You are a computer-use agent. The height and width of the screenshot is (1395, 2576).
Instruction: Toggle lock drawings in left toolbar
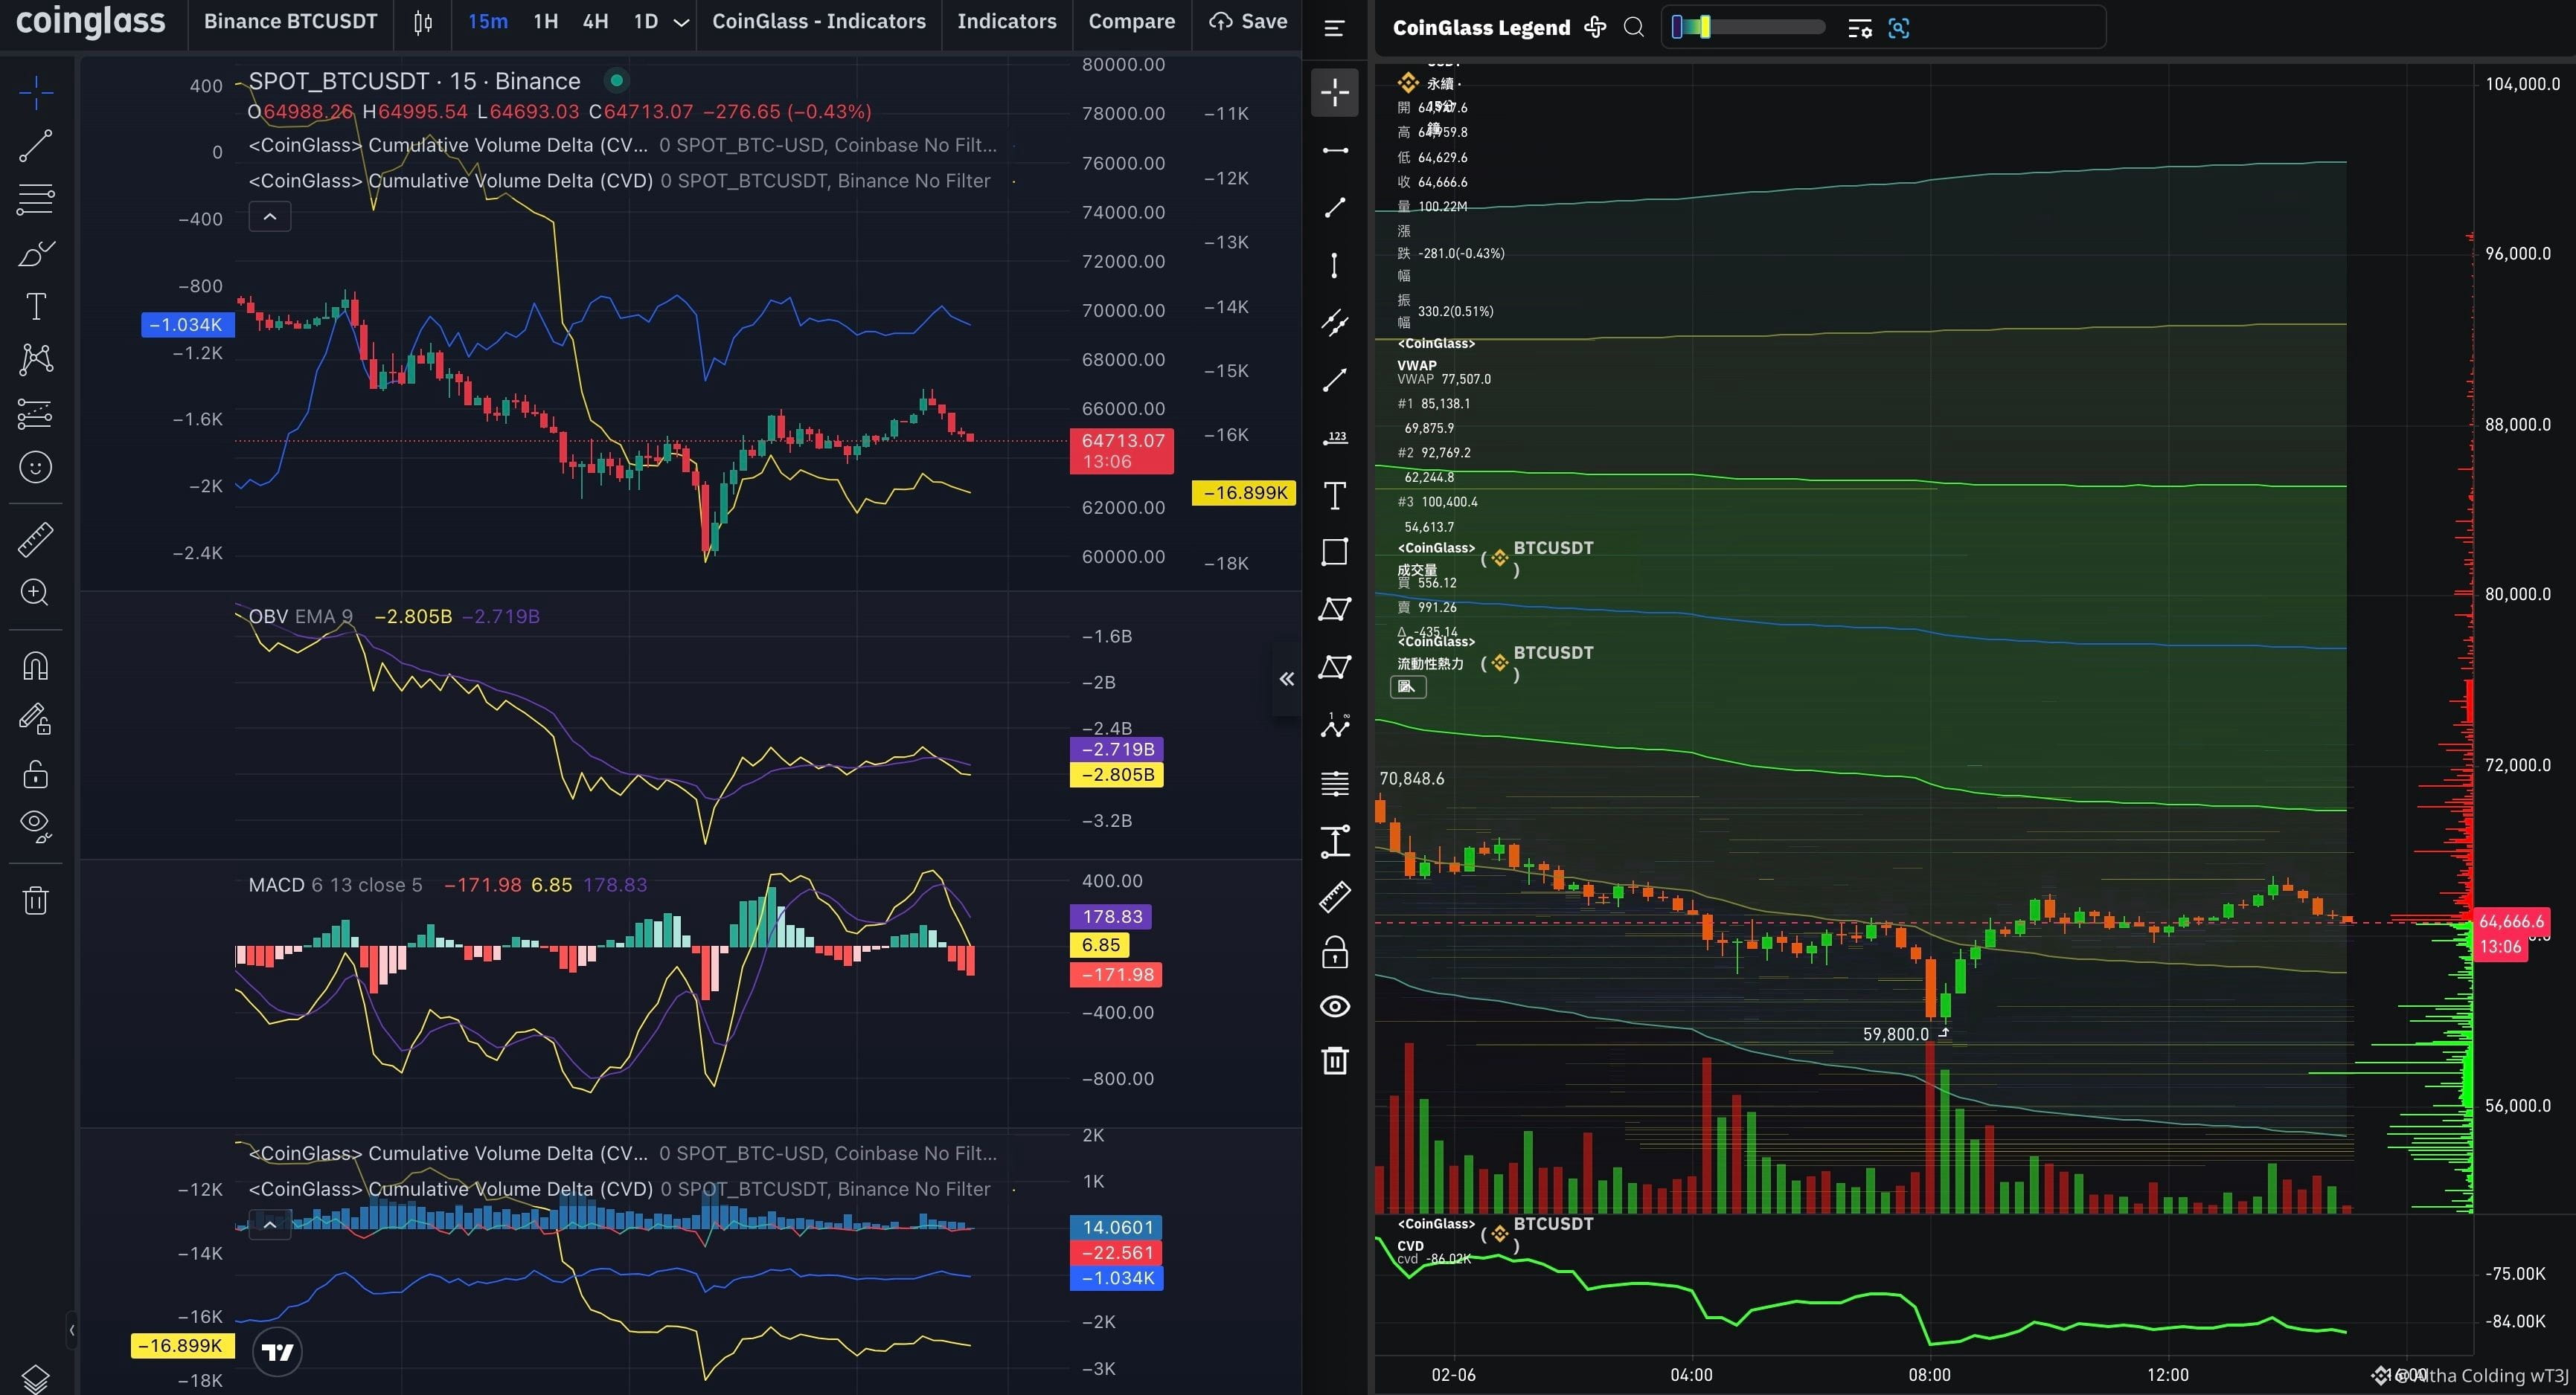tap(36, 774)
